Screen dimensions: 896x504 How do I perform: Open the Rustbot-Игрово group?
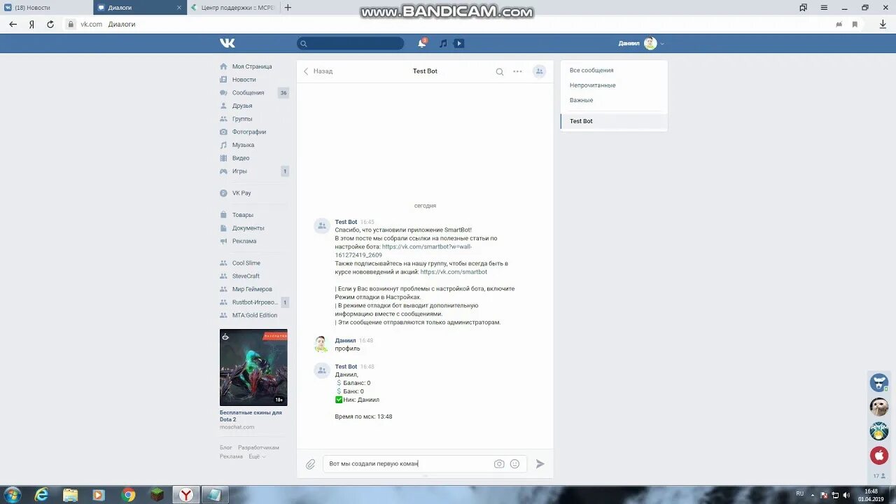coord(255,302)
